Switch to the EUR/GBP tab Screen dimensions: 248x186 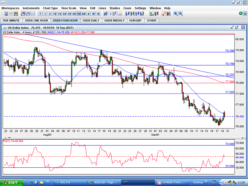(135, 21)
